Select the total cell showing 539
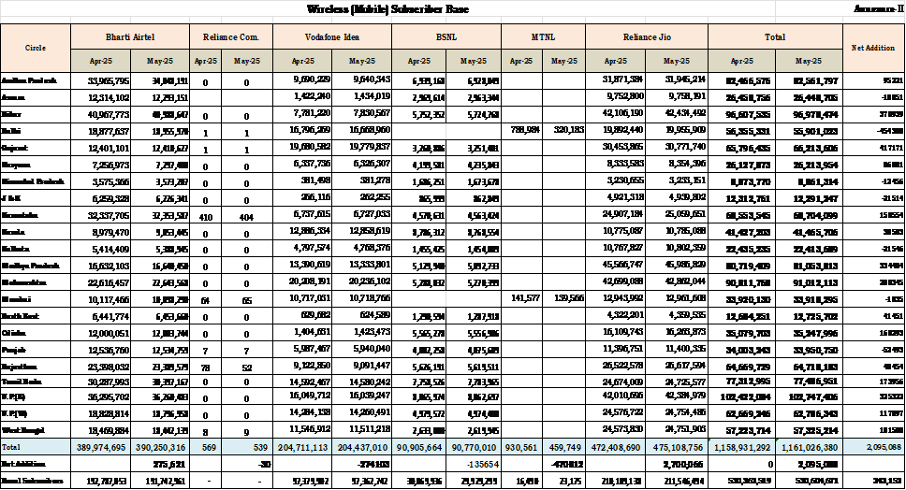Viewport: 906px width, 490px height. 247,447
